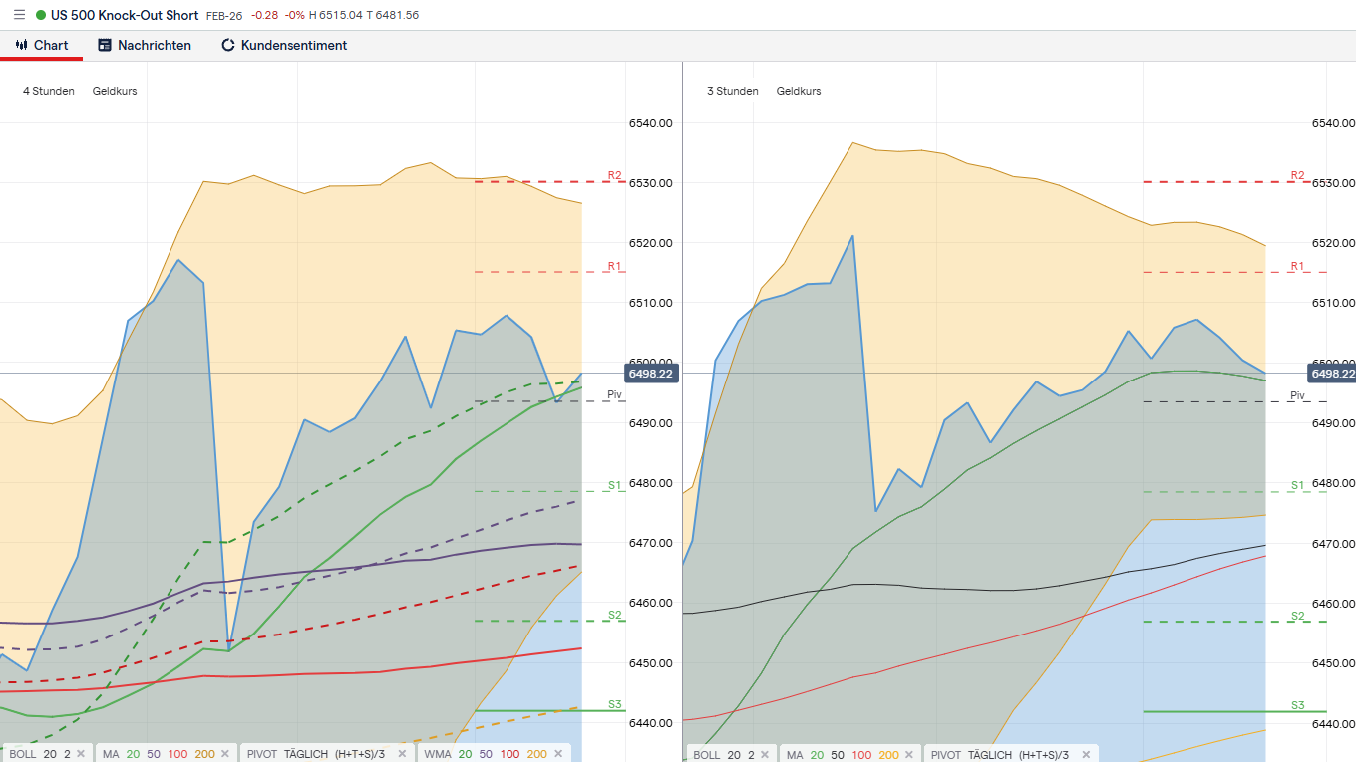Click black 50 in right chart MA chip
The width and height of the screenshot is (1356, 762).
[x=838, y=754]
